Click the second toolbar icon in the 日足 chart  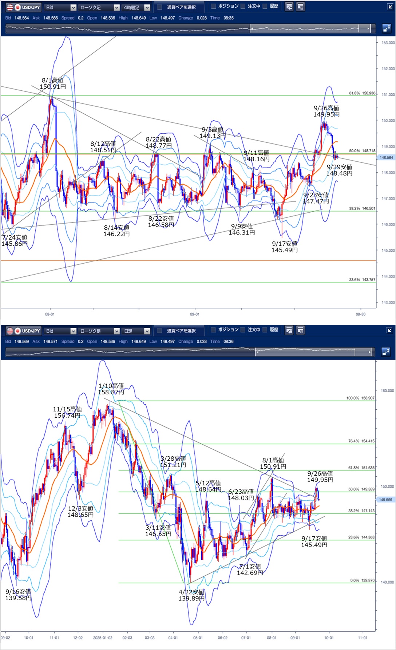point(301,330)
